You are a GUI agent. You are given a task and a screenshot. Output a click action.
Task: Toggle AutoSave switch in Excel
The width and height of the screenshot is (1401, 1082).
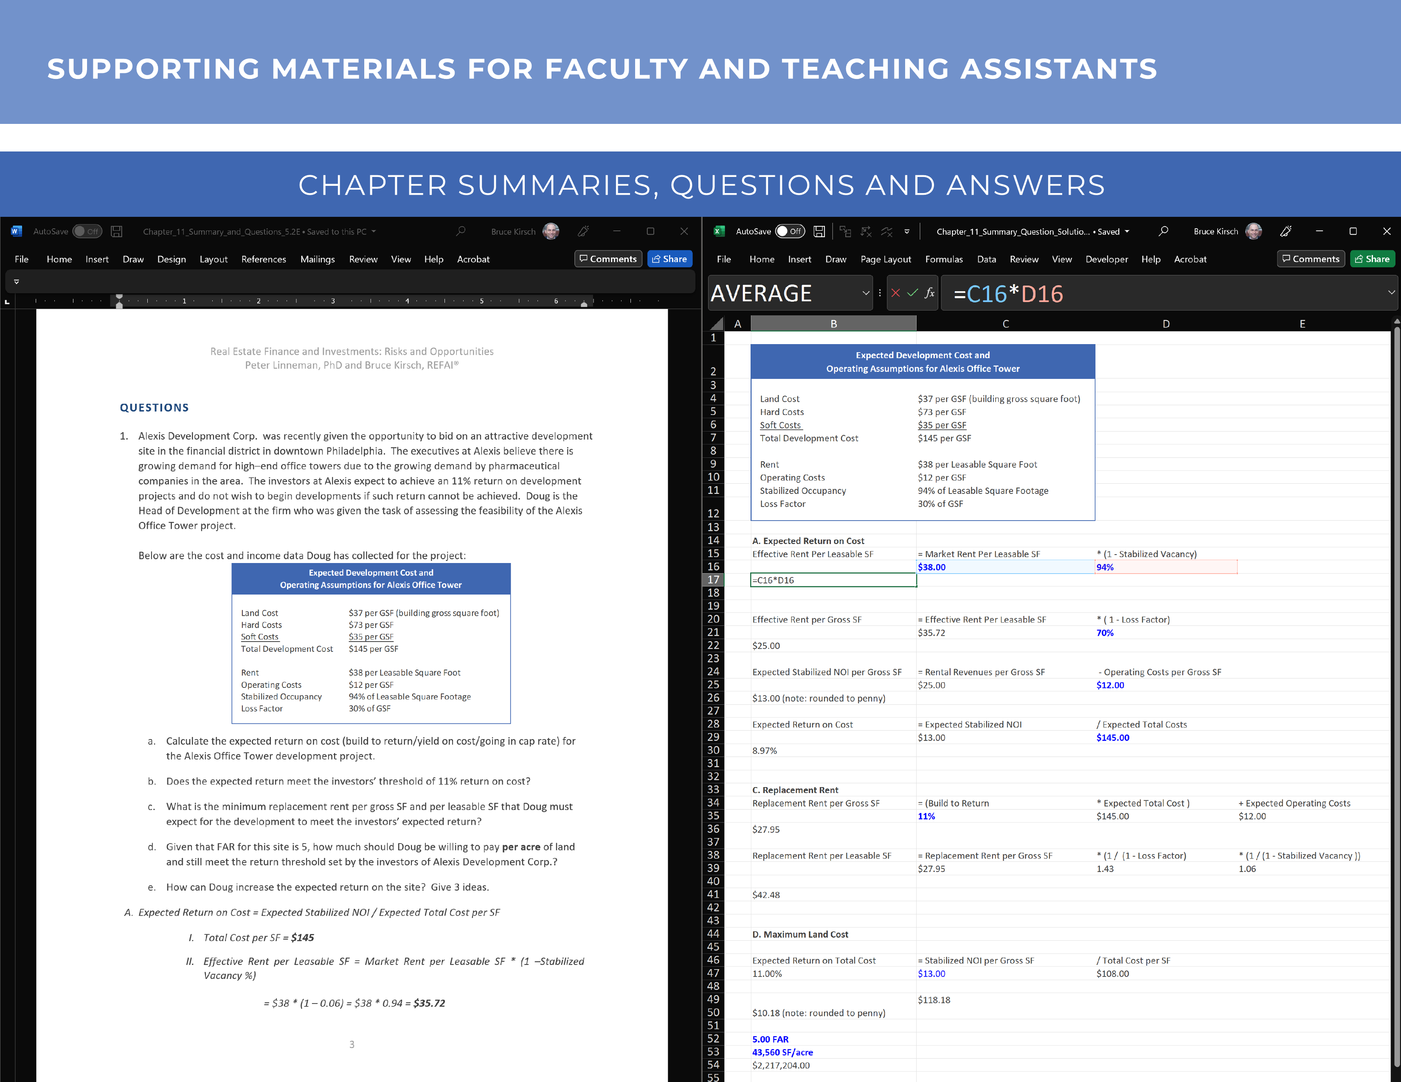click(x=791, y=231)
